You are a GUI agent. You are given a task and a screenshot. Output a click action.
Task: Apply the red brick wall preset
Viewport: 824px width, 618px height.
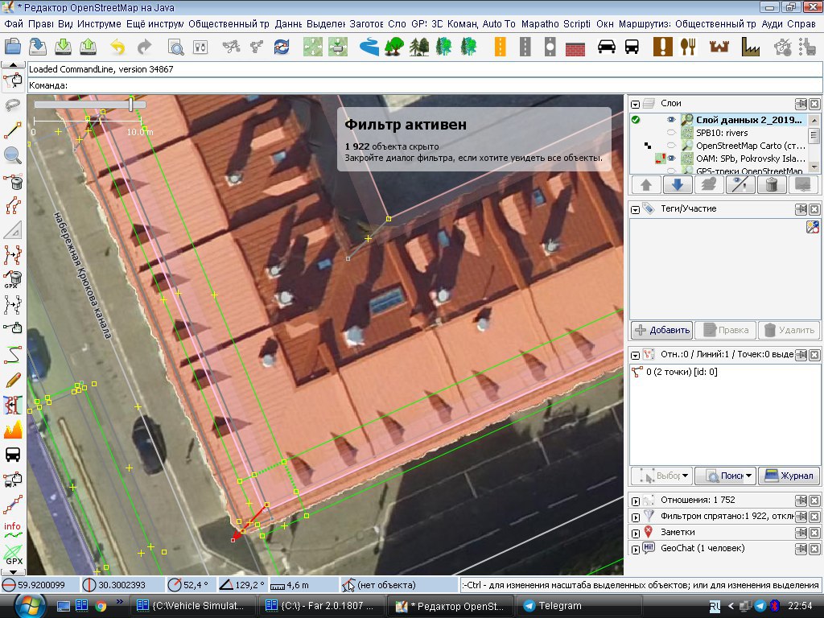point(575,47)
